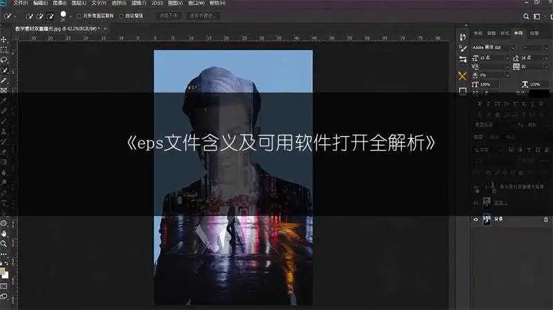Hide the 背景 layer with eye icon
The width and height of the screenshot is (553, 310).
476,220
